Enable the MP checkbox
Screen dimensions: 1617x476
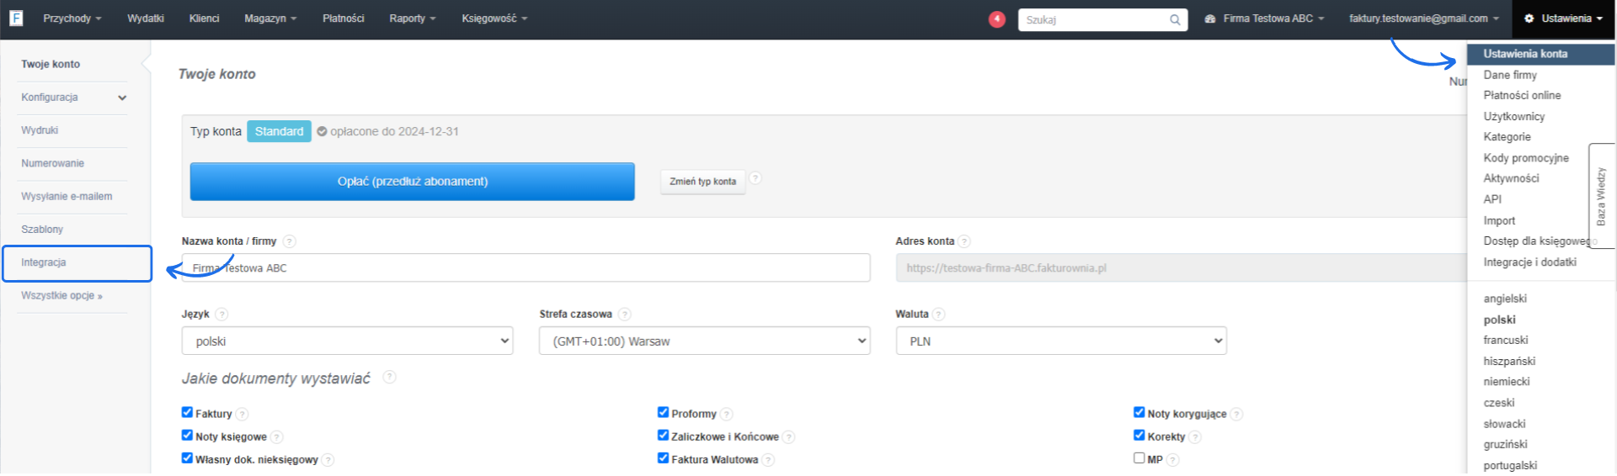pyautogui.click(x=1139, y=458)
